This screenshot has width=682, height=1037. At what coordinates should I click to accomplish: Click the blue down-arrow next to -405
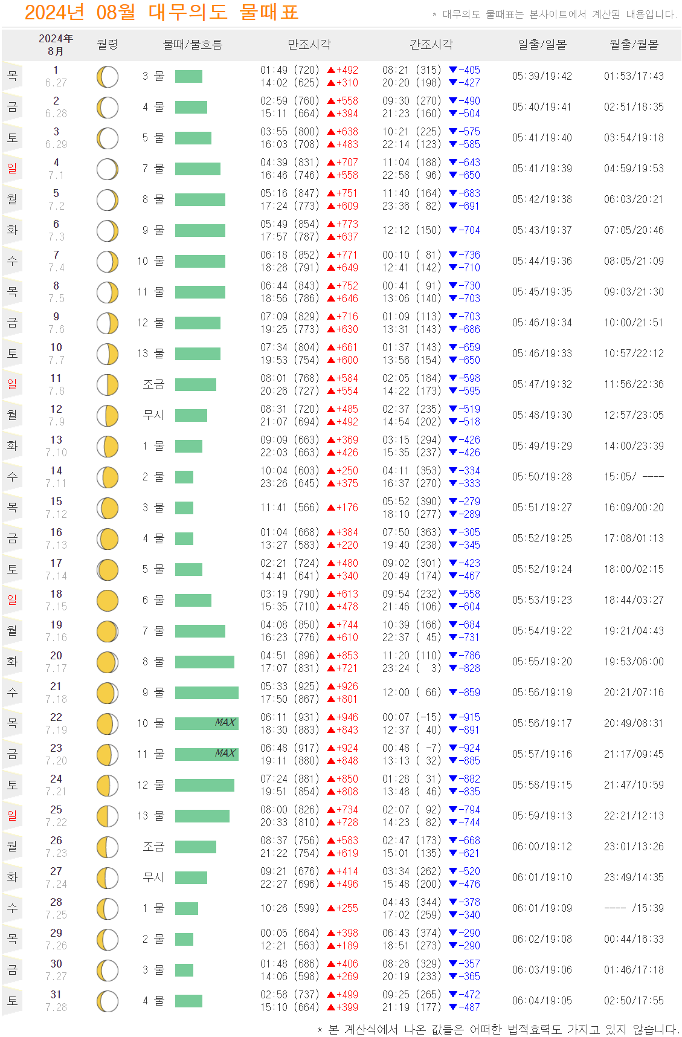pos(453,70)
